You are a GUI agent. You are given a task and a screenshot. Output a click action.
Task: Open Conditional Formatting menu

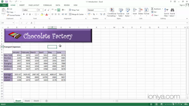click(112, 12)
